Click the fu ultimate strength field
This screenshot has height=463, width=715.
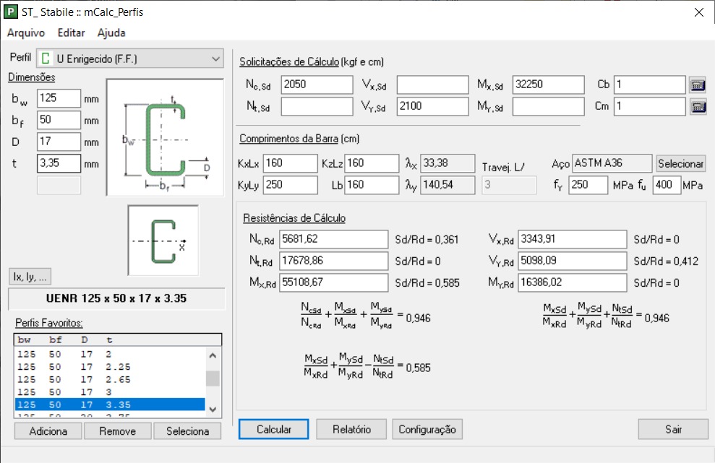tap(667, 185)
